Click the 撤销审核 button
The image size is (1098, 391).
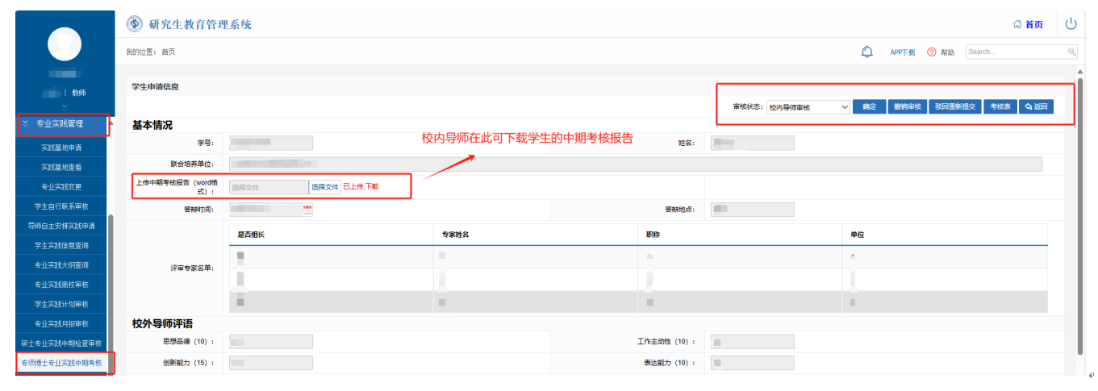(x=907, y=106)
